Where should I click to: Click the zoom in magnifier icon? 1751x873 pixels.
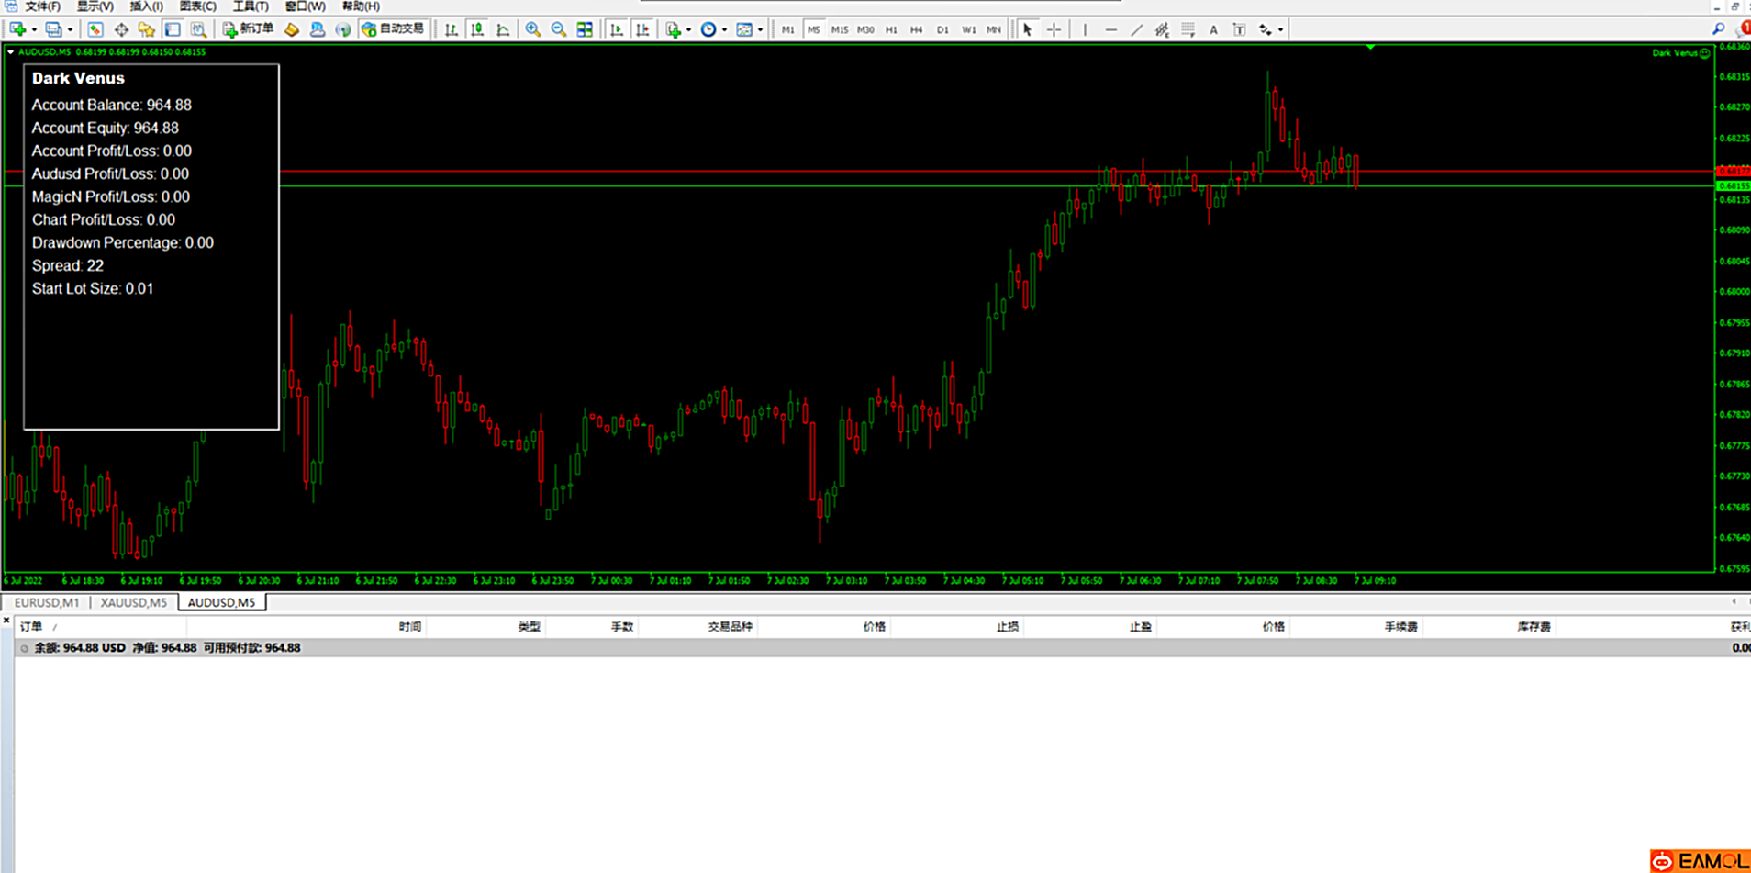click(532, 29)
